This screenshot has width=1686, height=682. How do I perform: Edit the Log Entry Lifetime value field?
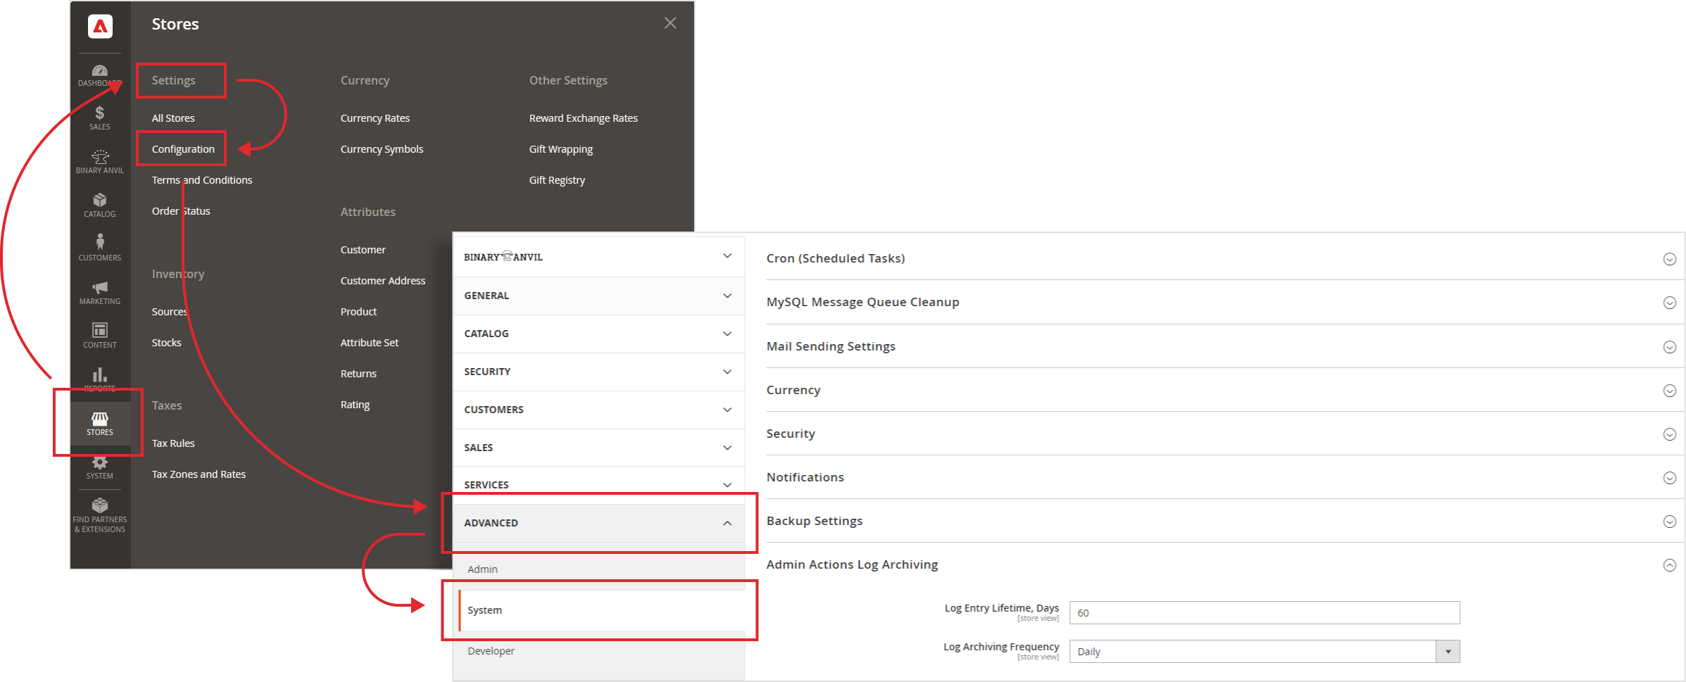[1264, 612]
